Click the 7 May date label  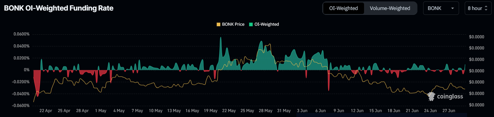pyautogui.click(x=137, y=111)
